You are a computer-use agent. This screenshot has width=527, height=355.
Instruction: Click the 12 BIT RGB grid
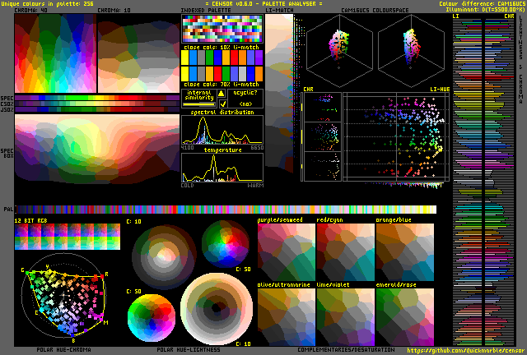68,237
